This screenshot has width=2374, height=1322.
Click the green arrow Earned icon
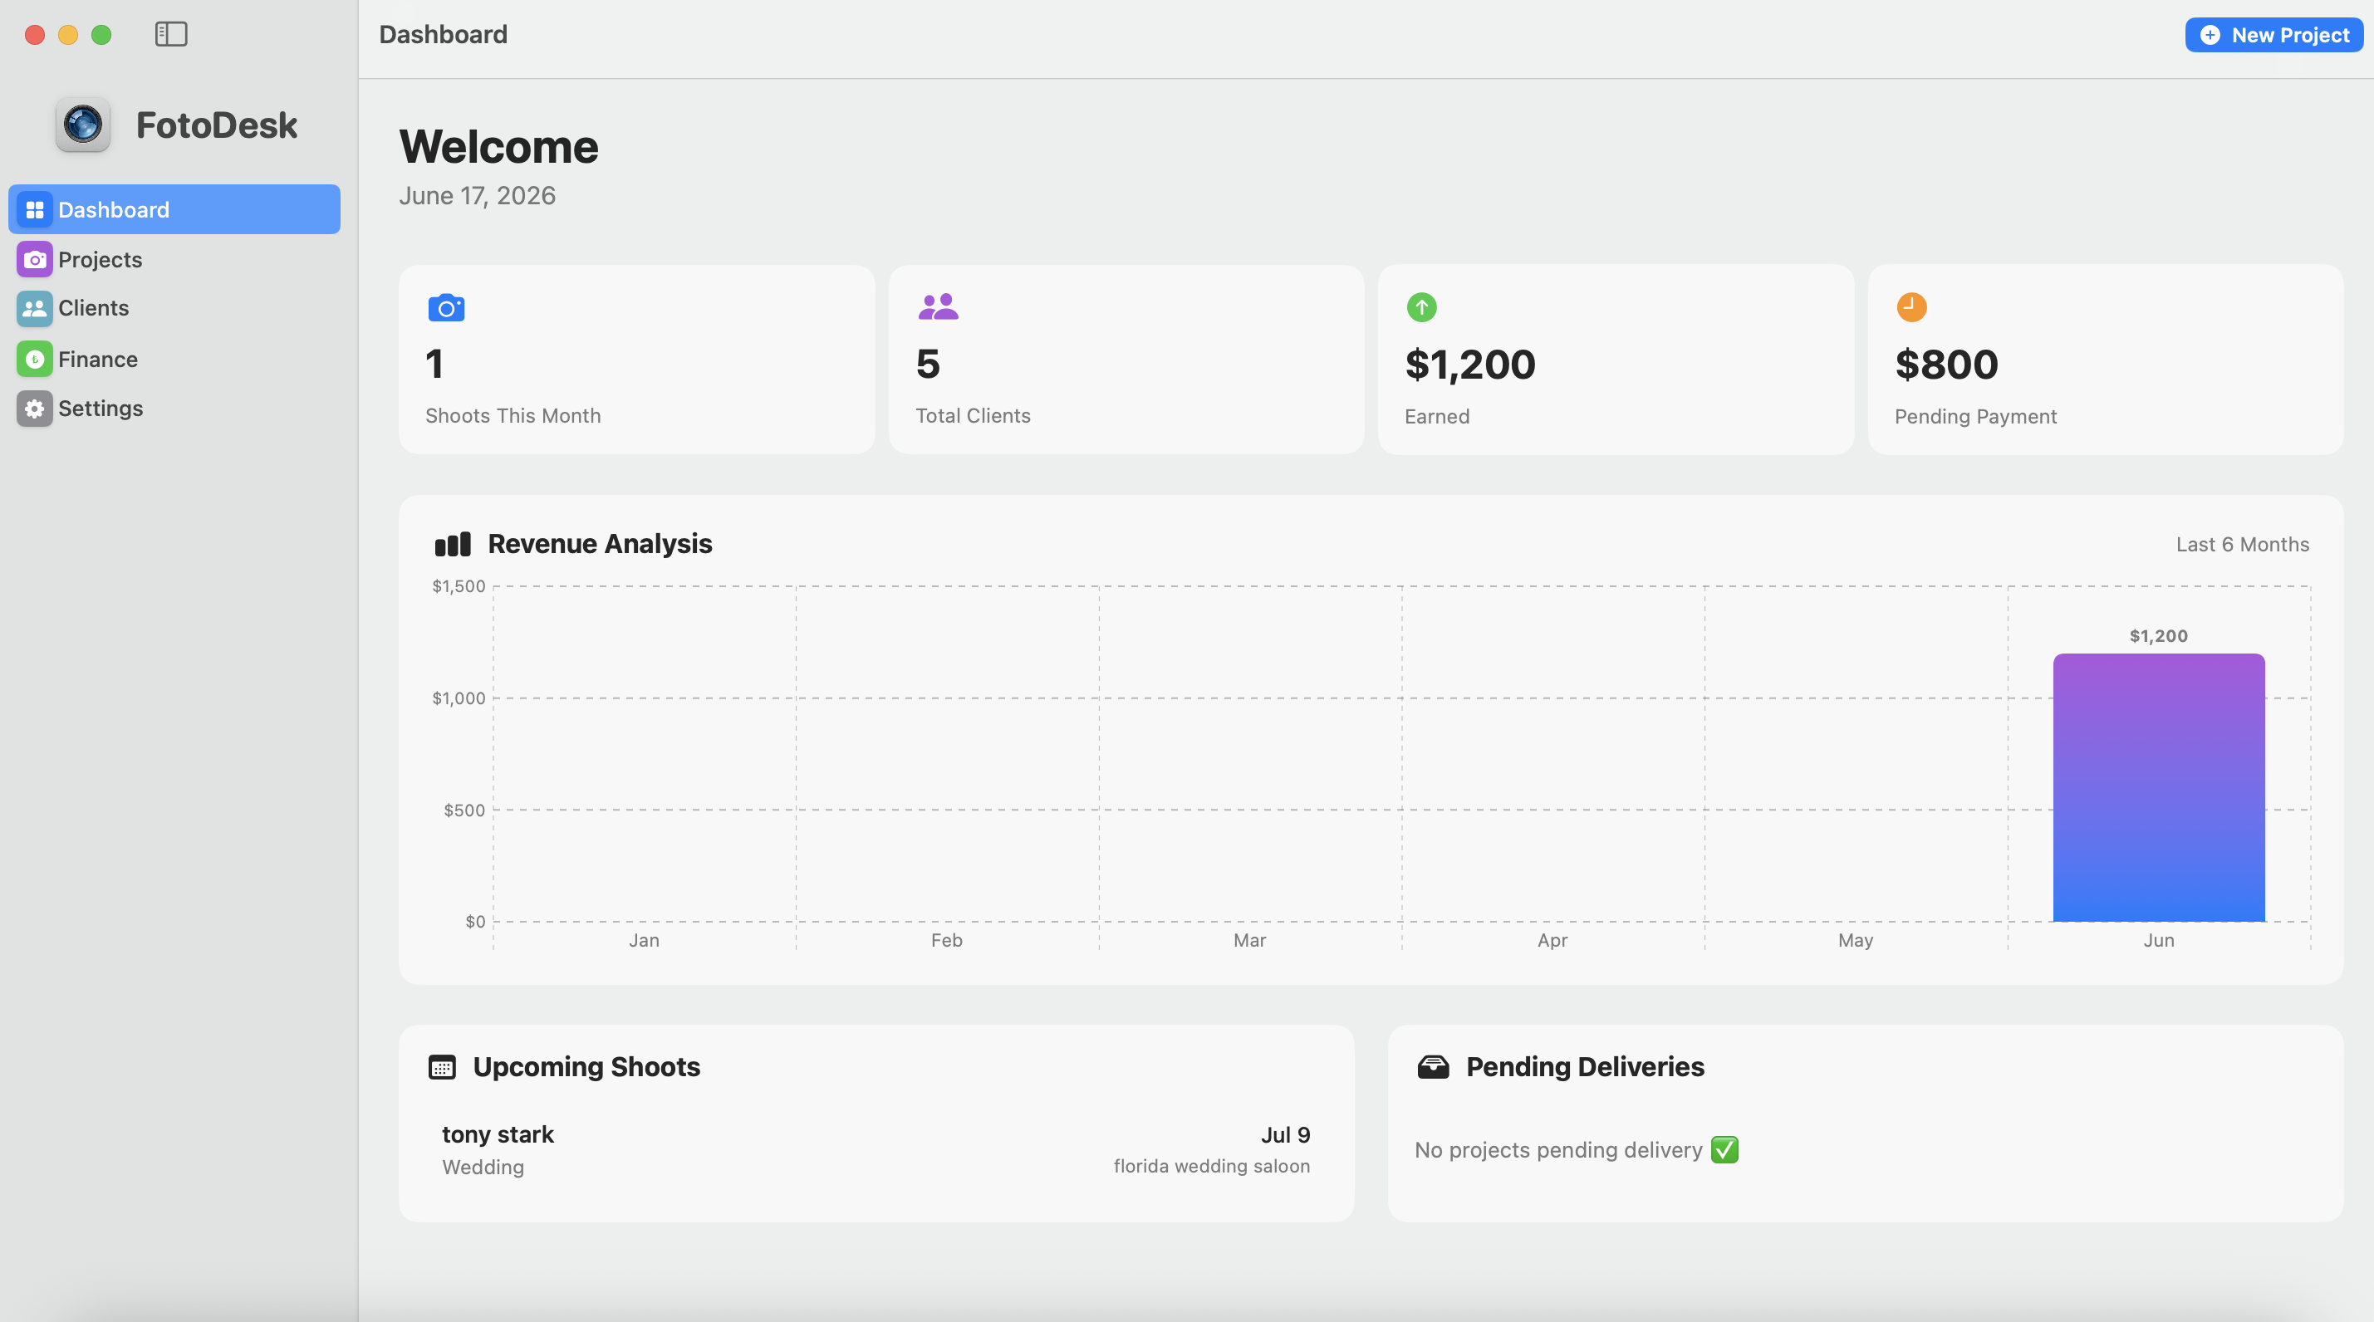tap(1421, 308)
